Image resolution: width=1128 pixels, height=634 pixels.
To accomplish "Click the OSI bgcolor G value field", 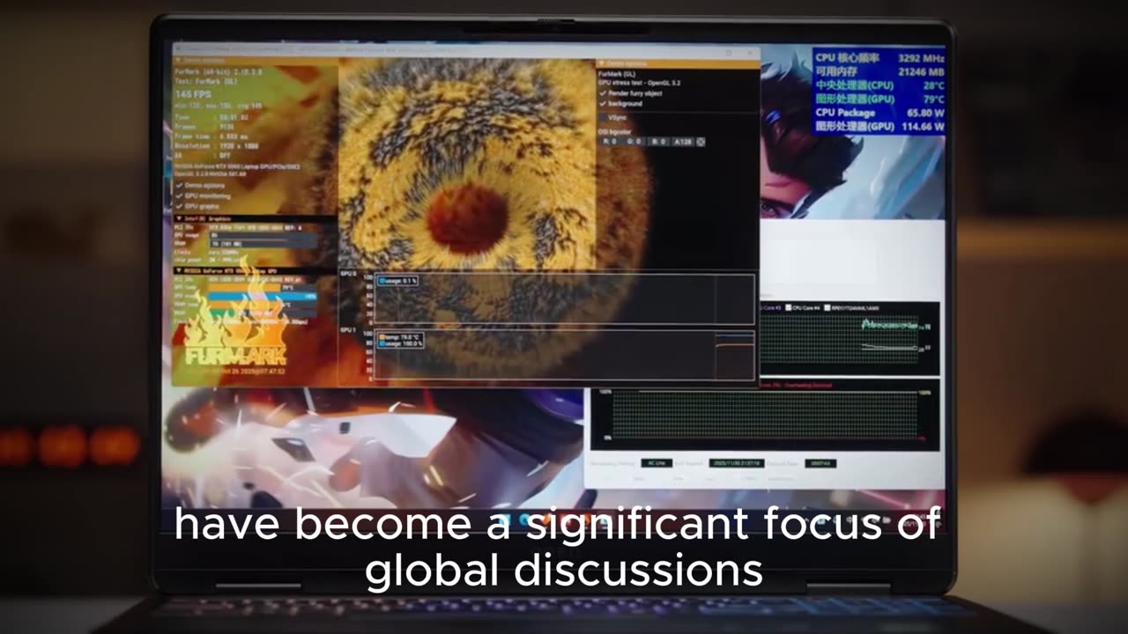I will [634, 142].
